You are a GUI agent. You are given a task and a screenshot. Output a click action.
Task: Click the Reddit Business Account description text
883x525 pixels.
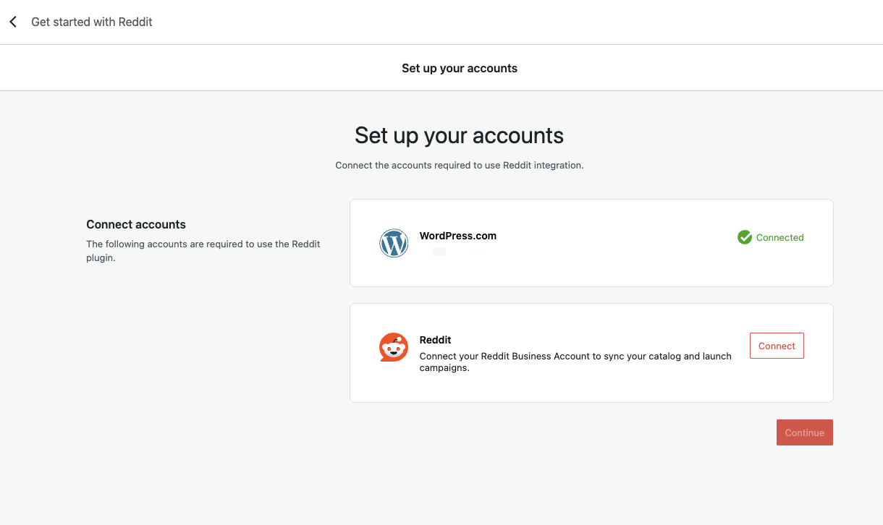tap(575, 362)
